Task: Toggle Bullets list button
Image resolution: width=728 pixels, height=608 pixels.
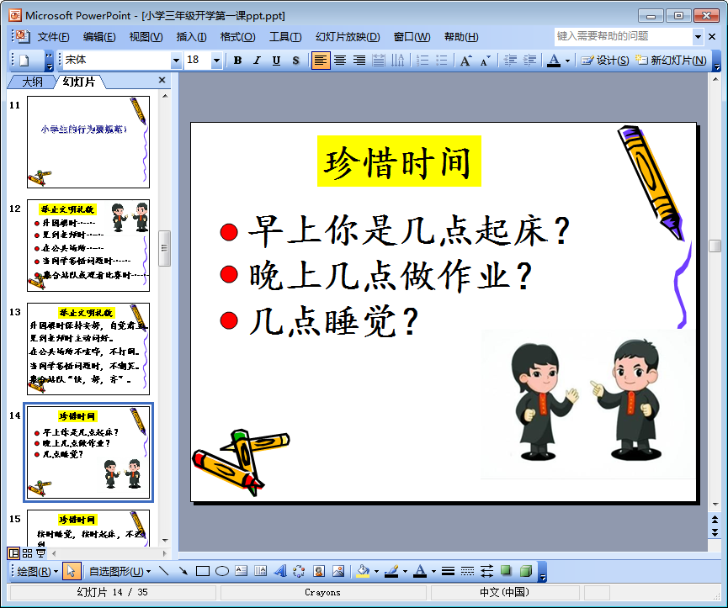Action: point(442,61)
